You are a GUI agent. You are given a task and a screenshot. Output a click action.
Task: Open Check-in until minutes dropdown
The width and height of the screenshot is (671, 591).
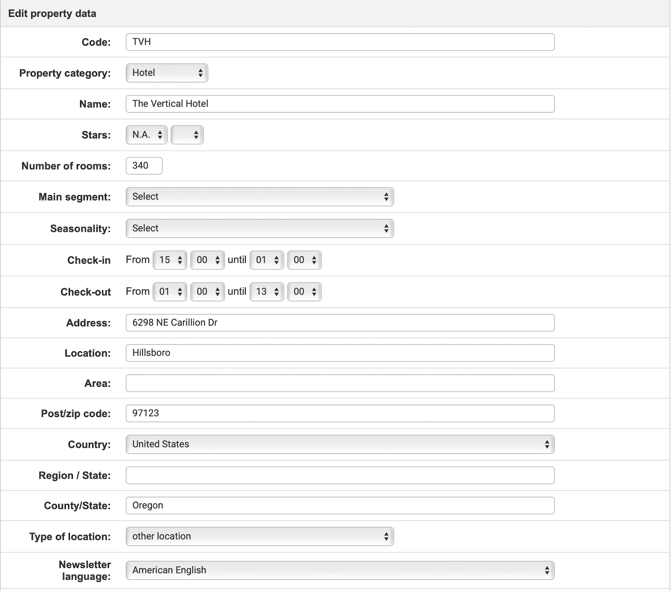tap(304, 260)
